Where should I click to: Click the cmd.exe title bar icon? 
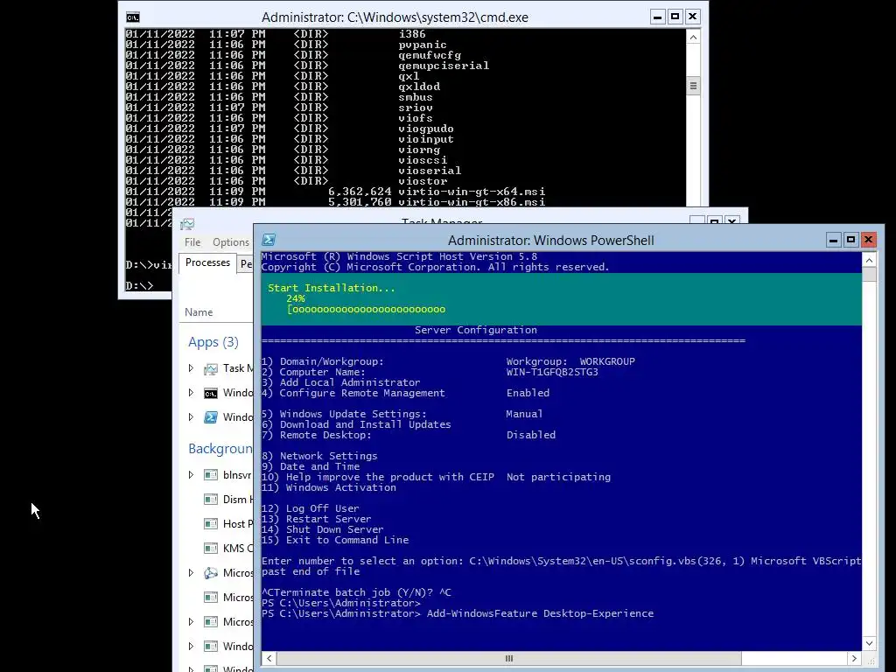[133, 17]
